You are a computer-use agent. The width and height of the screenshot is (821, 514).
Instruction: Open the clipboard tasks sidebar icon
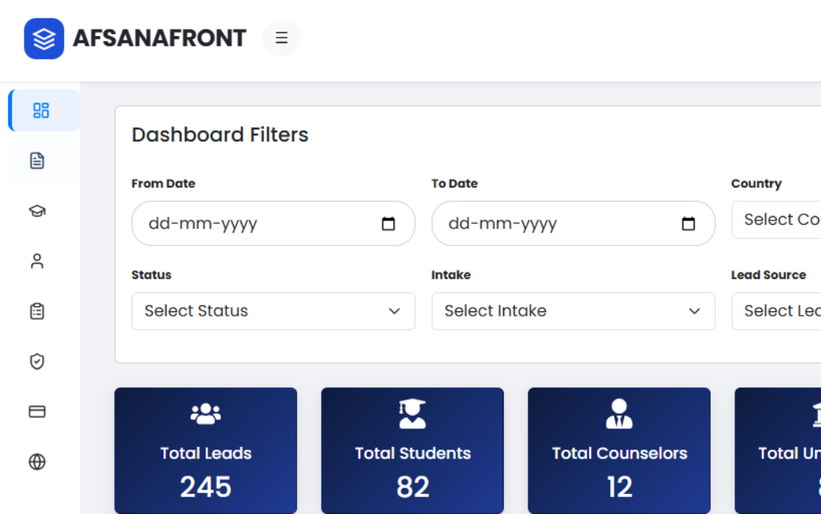pyautogui.click(x=37, y=311)
